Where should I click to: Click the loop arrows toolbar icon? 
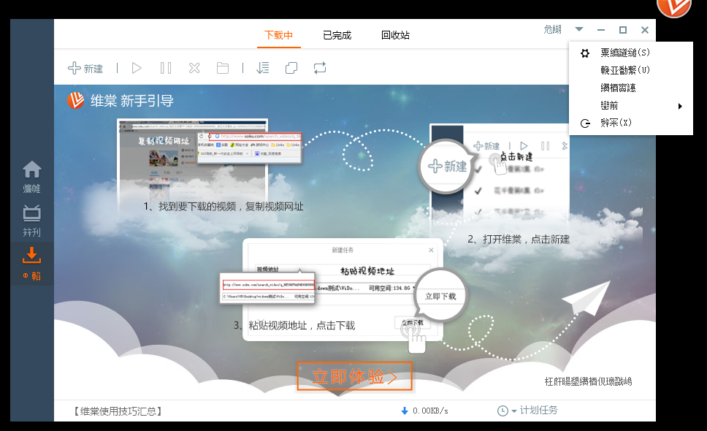[320, 68]
